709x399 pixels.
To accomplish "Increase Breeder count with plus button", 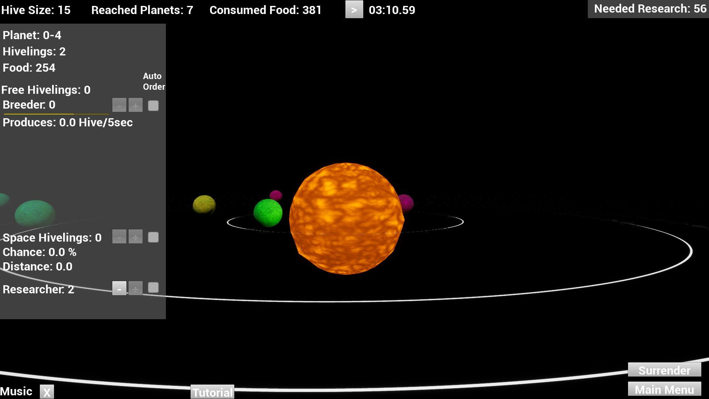I will pyautogui.click(x=135, y=105).
